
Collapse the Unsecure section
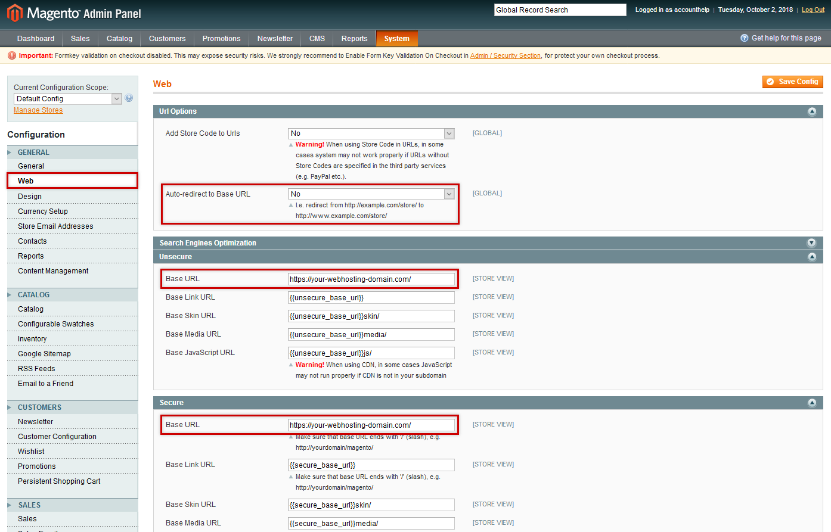811,256
